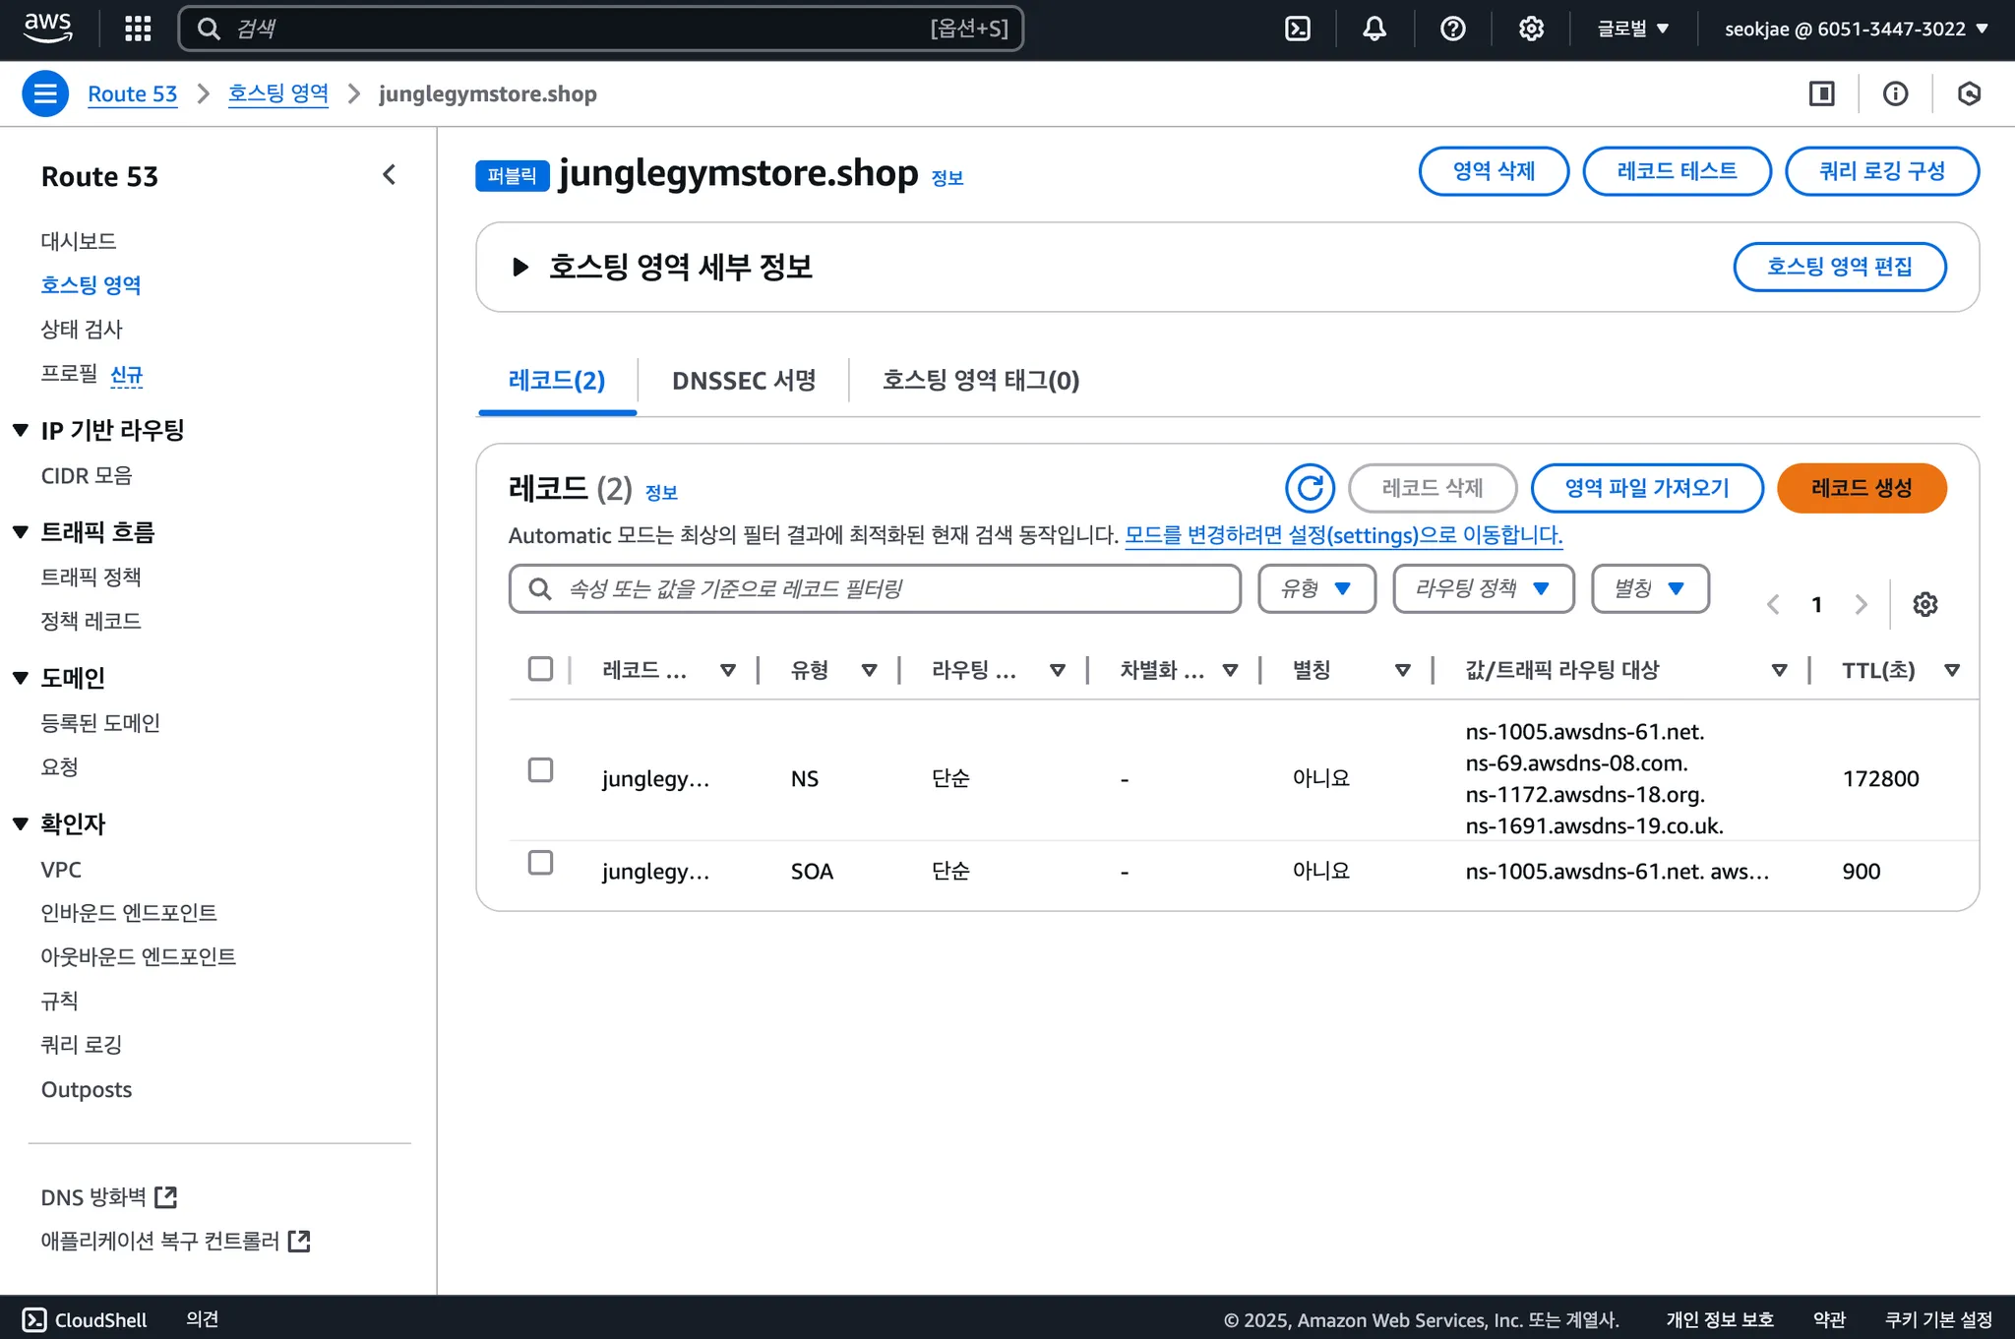Check the select-all records checkbox
Screen dimensions: 2015x1339
click(x=540, y=669)
